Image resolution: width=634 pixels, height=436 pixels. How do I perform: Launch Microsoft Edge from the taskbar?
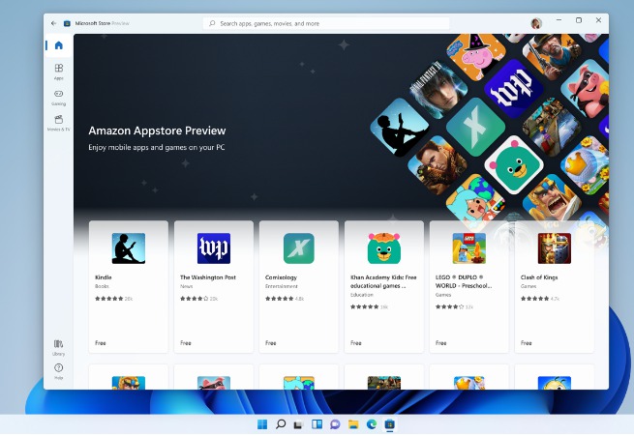point(372,424)
